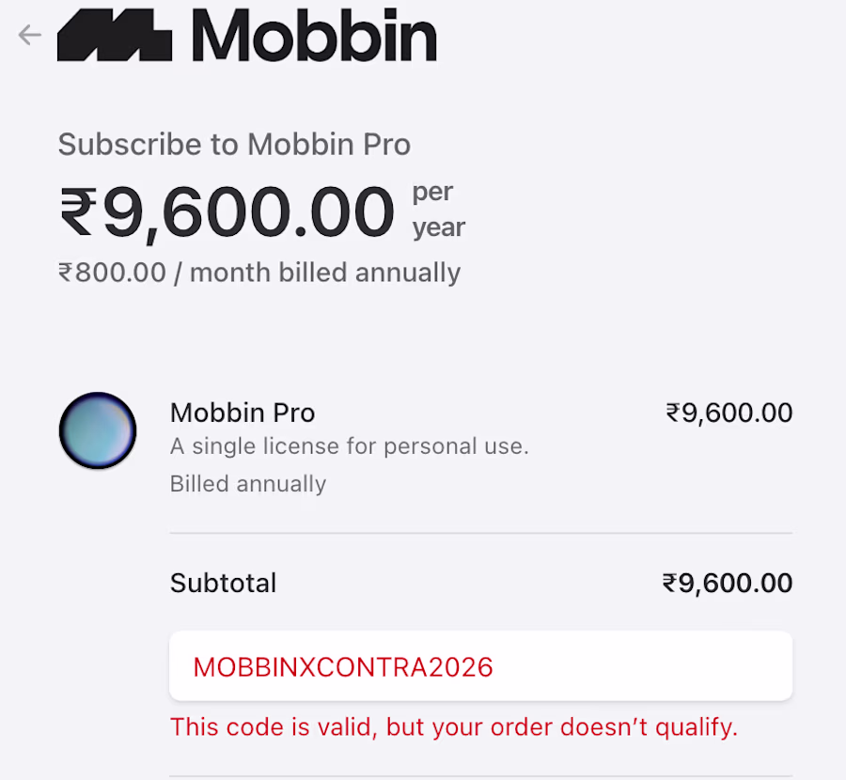Click the "per year" billing label
The height and width of the screenshot is (780, 846).
click(x=438, y=210)
